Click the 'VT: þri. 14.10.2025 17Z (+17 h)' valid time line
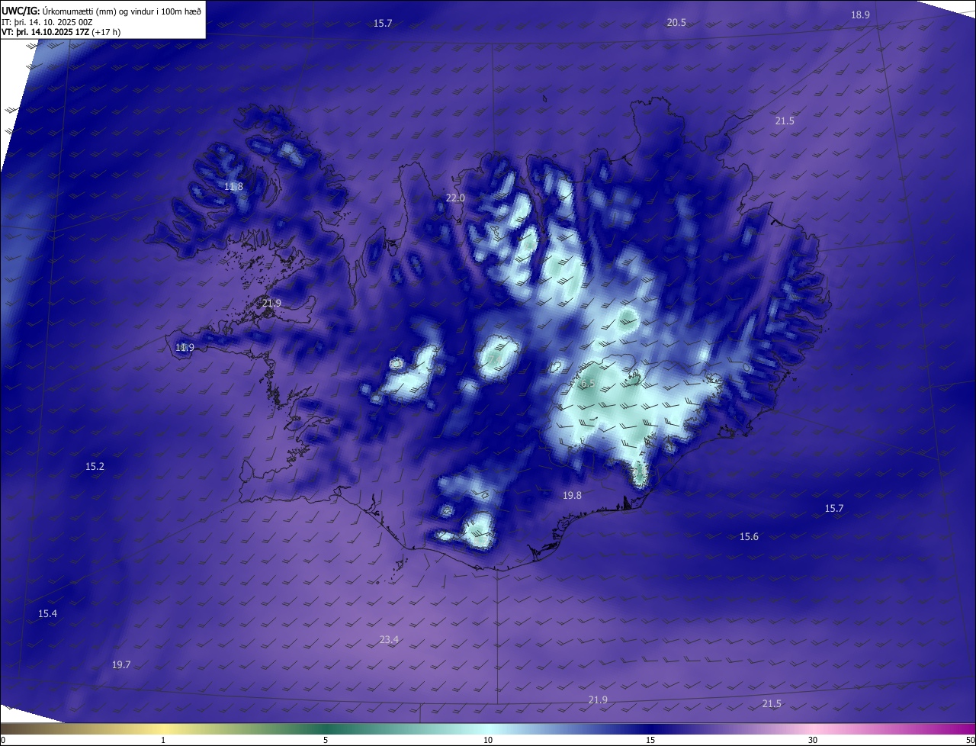This screenshot has height=746, width=976. pyautogui.click(x=61, y=32)
